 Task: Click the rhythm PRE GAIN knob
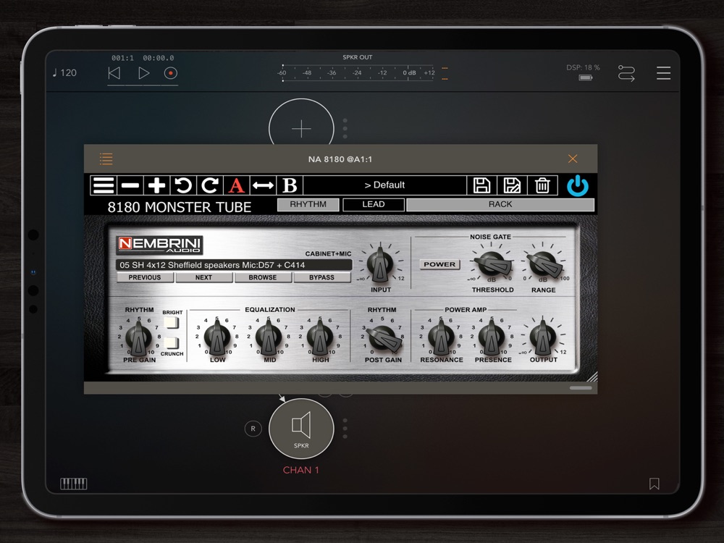click(x=139, y=338)
